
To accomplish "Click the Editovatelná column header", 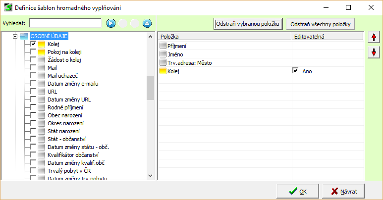I will pos(327,37).
